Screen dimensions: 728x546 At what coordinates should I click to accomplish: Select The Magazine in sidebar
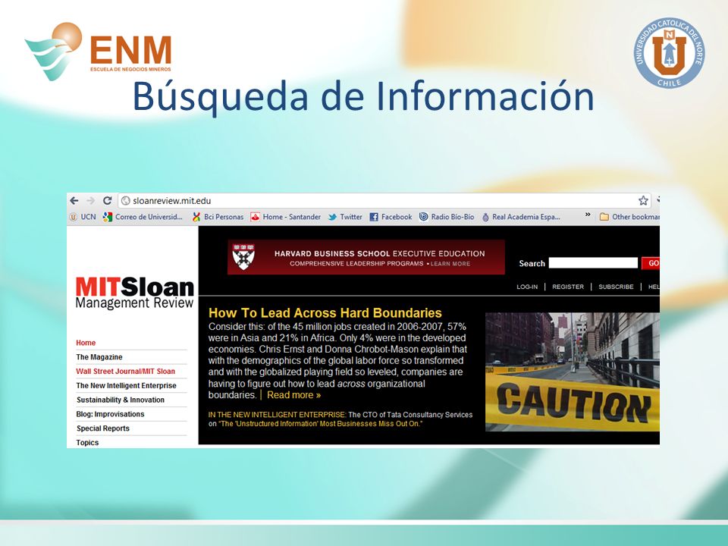[99, 357]
